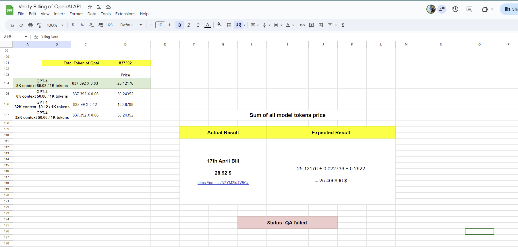
Task: Expand the zoom level 100% dropdown
Action: tap(55, 25)
